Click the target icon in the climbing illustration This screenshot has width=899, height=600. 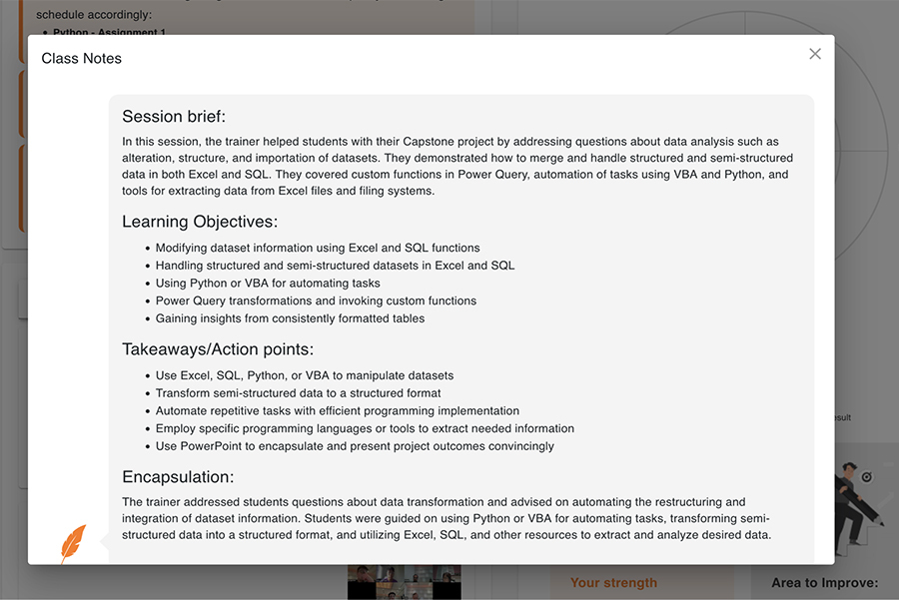(868, 478)
